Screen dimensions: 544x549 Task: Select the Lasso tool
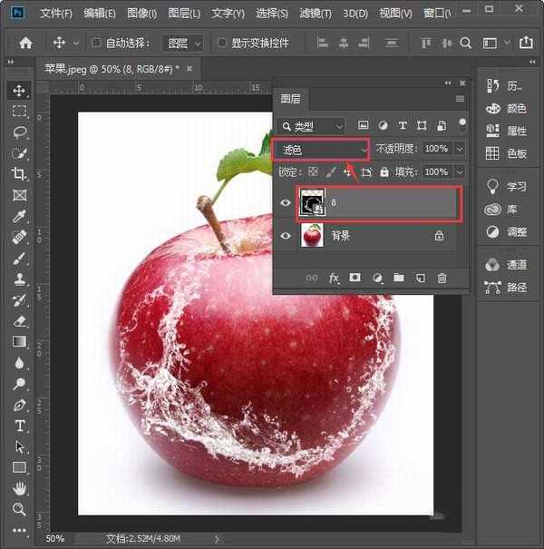[x=19, y=132]
